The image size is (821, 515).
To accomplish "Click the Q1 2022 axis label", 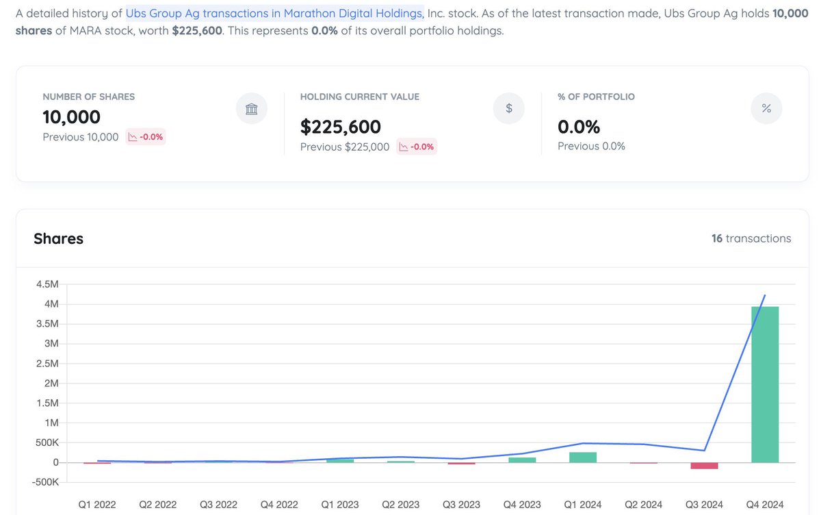I will tap(96, 505).
